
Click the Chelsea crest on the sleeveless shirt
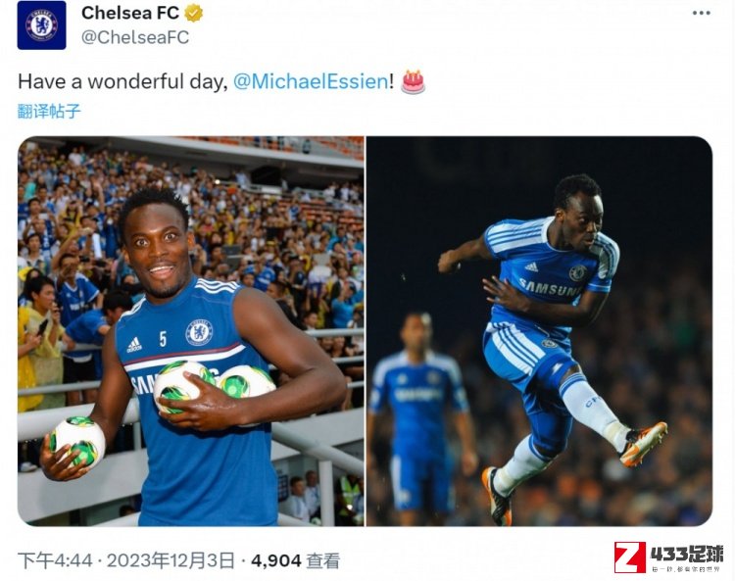[x=199, y=332]
